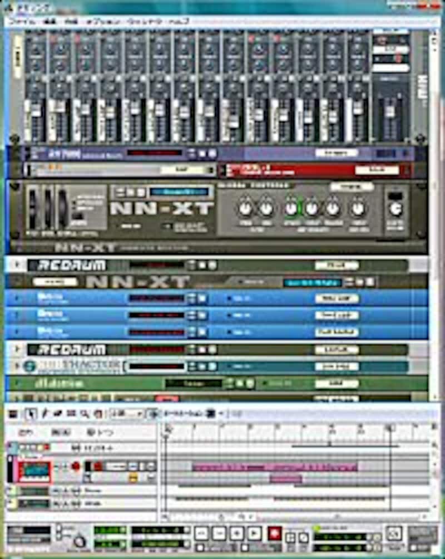Save patch on the RV7000 device

[212, 154]
